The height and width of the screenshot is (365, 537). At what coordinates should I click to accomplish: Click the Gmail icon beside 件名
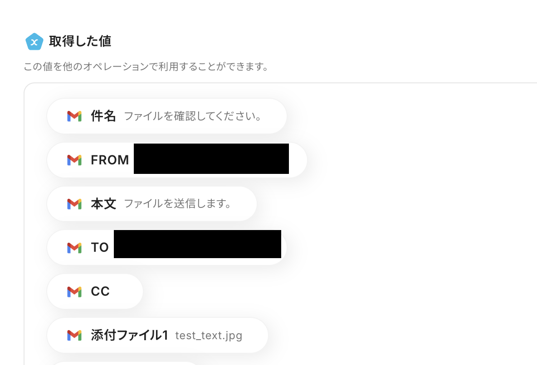[x=74, y=116]
